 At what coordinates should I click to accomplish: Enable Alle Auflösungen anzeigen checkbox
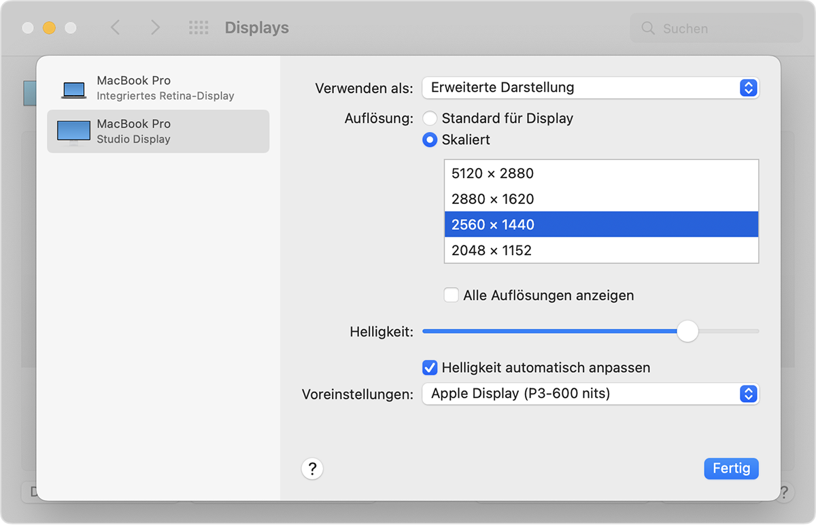coord(451,295)
